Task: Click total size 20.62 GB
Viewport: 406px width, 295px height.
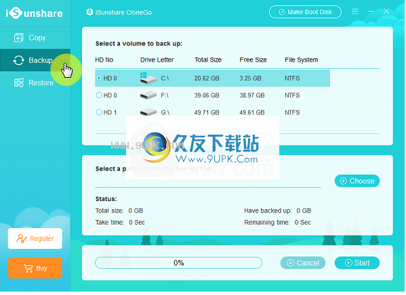Action: click(x=207, y=78)
